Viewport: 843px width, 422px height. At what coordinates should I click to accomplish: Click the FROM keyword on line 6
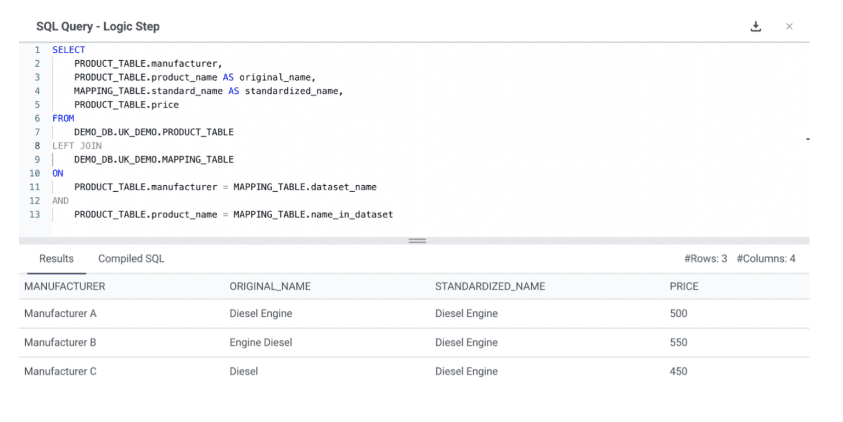pos(63,118)
